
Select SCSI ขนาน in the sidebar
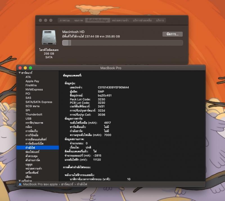click(32, 106)
